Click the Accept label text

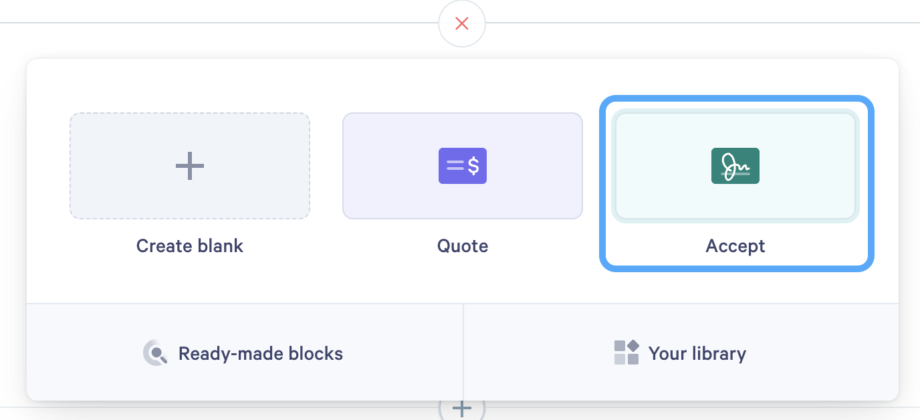coord(735,246)
